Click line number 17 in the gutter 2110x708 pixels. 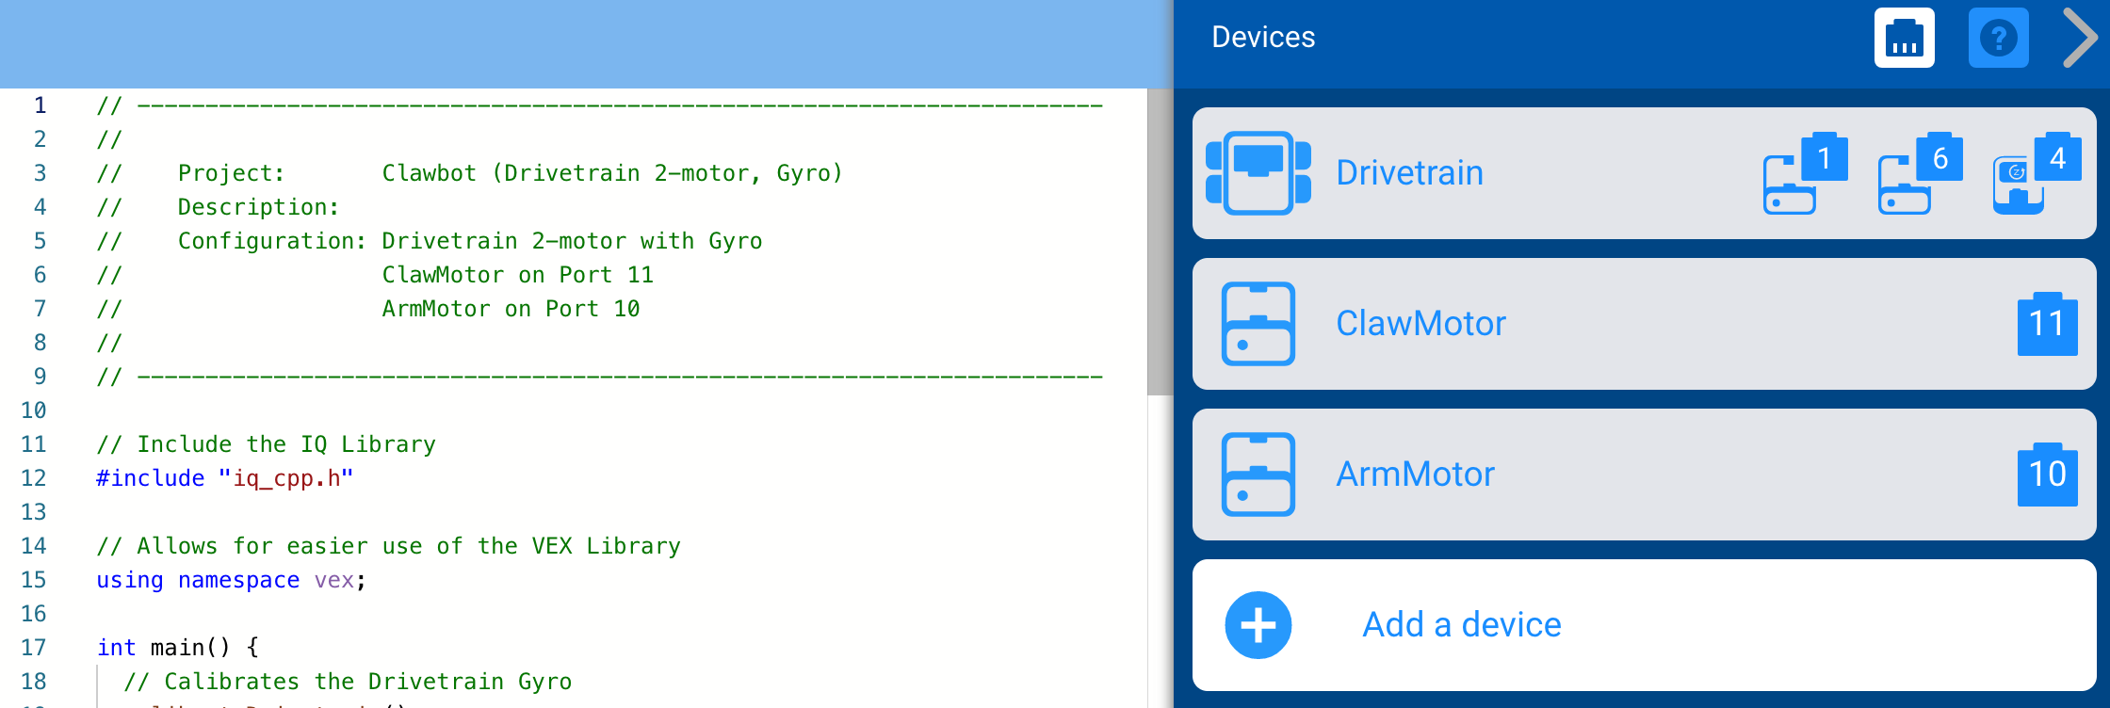(x=34, y=648)
